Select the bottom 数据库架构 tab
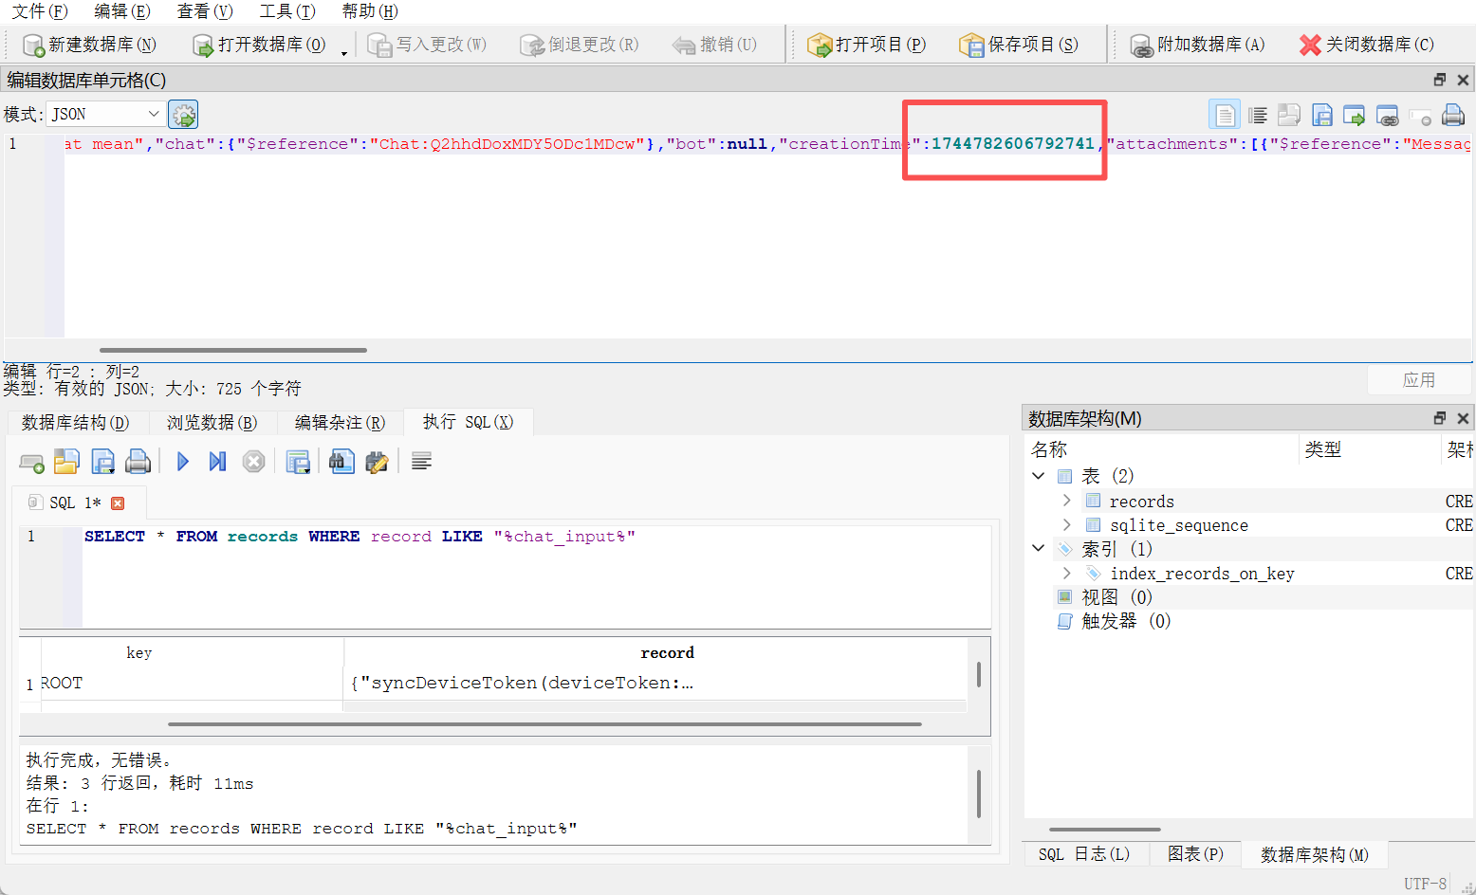Viewport: 1476px width, 895px height. pos(1315,854)
